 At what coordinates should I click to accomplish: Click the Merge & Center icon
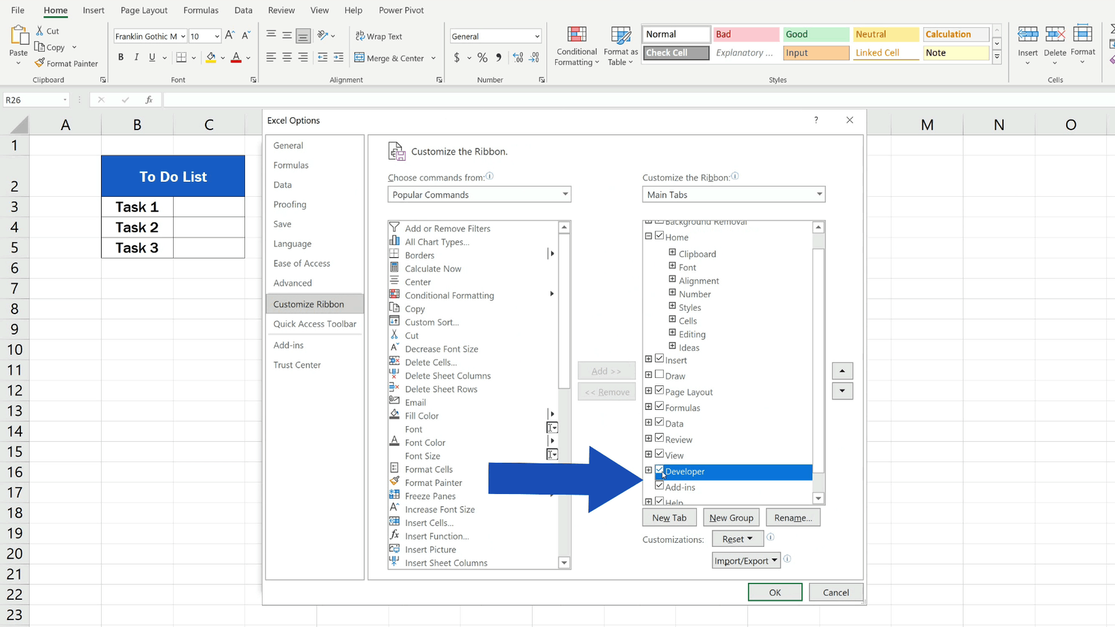click(x=360, y=58)
